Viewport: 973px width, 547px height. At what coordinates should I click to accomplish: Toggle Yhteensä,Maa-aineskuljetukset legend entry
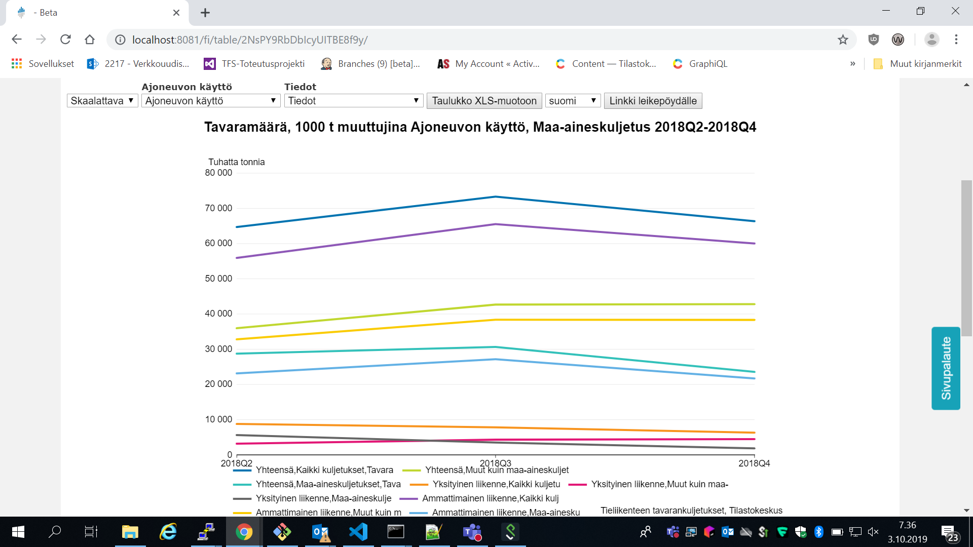(327, 484)
